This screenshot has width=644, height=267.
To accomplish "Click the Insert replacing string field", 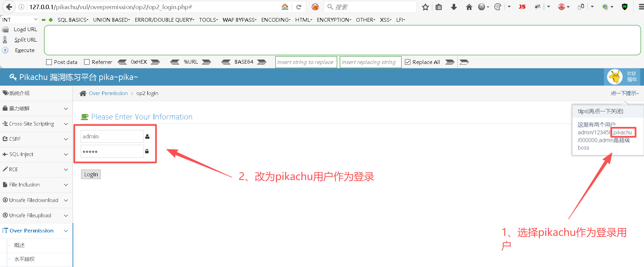I will 371,62.
